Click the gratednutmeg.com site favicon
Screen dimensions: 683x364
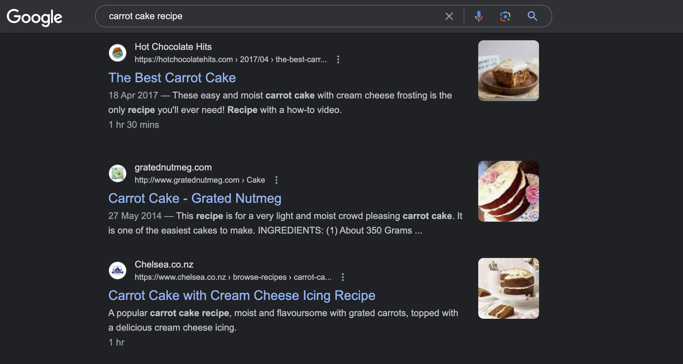click(118, 173)
